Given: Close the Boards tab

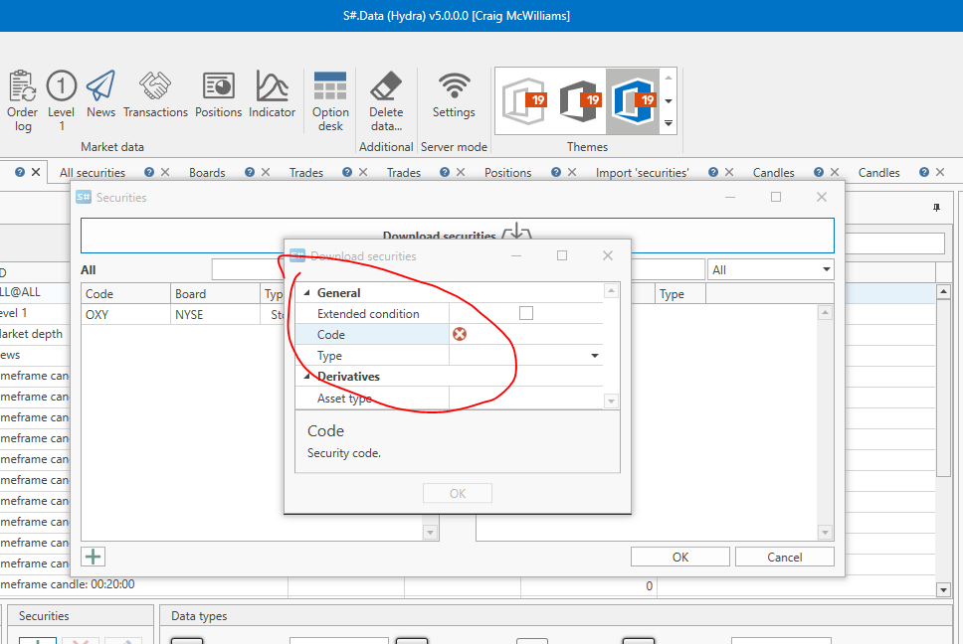Looking at the screenshot, I should [266, 172].
